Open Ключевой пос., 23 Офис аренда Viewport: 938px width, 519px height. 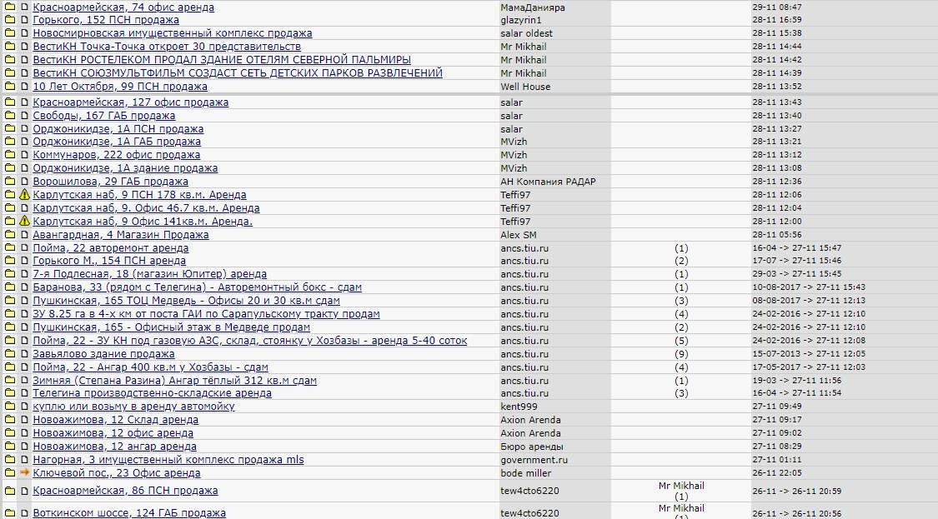coord(117,472)
